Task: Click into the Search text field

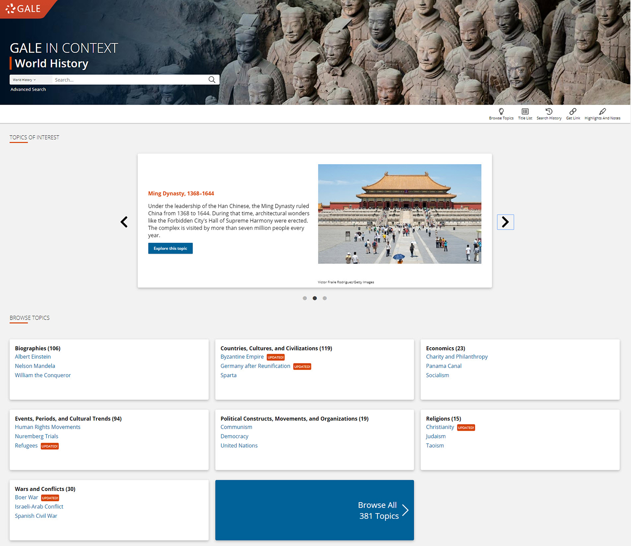Action: point(130,80)
